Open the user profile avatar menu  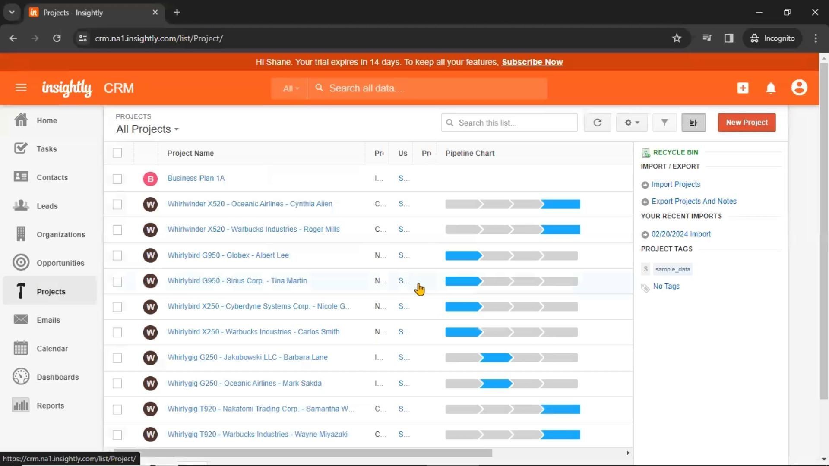(799, 88)
